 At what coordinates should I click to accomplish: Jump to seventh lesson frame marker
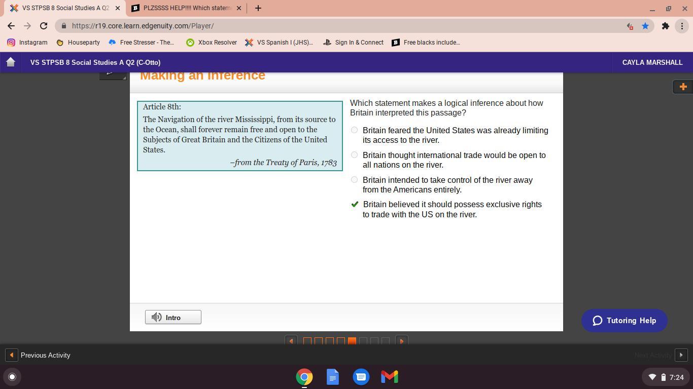point(374,341)
